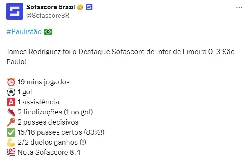Click the Nota Sofascore 8.4 line

click(x=49, y=152)
